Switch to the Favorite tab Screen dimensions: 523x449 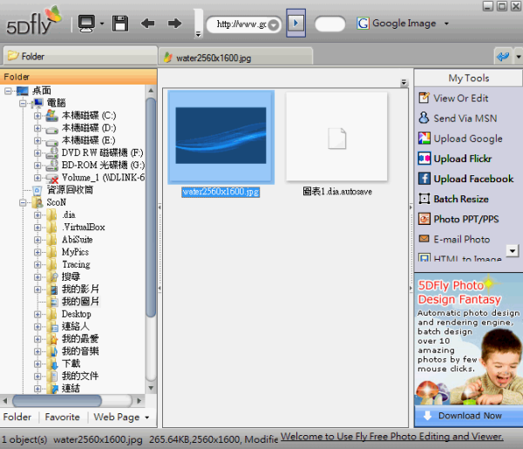(62, 418)
